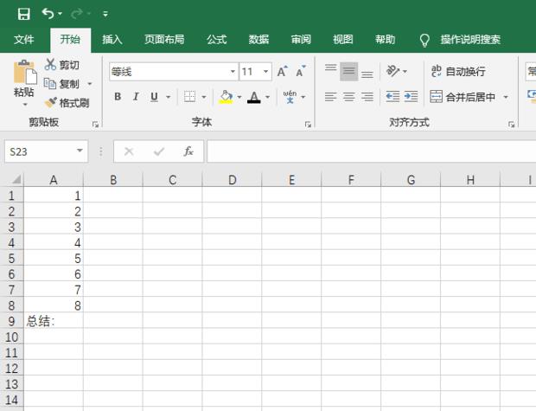
Task: Select cell A9 containing 总结:
Action: click(54, 321)
